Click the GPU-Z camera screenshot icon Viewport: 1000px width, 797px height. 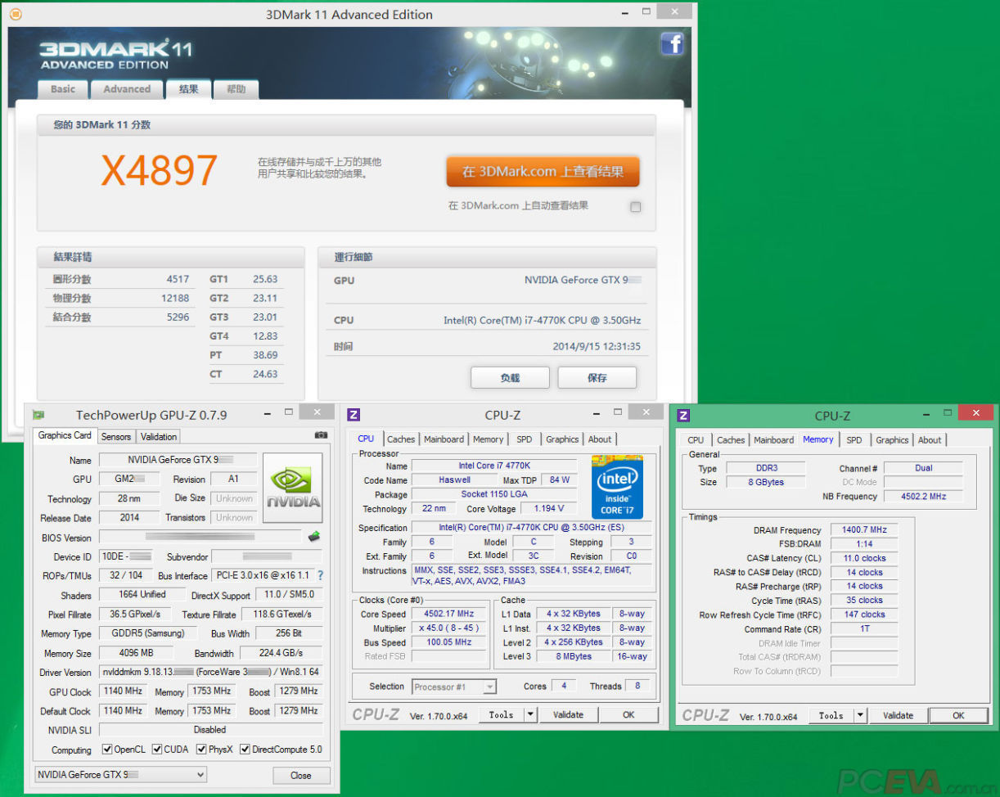click(321, 435)
